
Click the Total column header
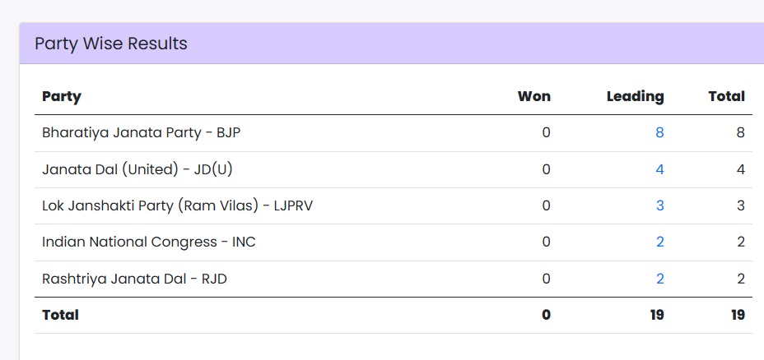tap(726, 96)
